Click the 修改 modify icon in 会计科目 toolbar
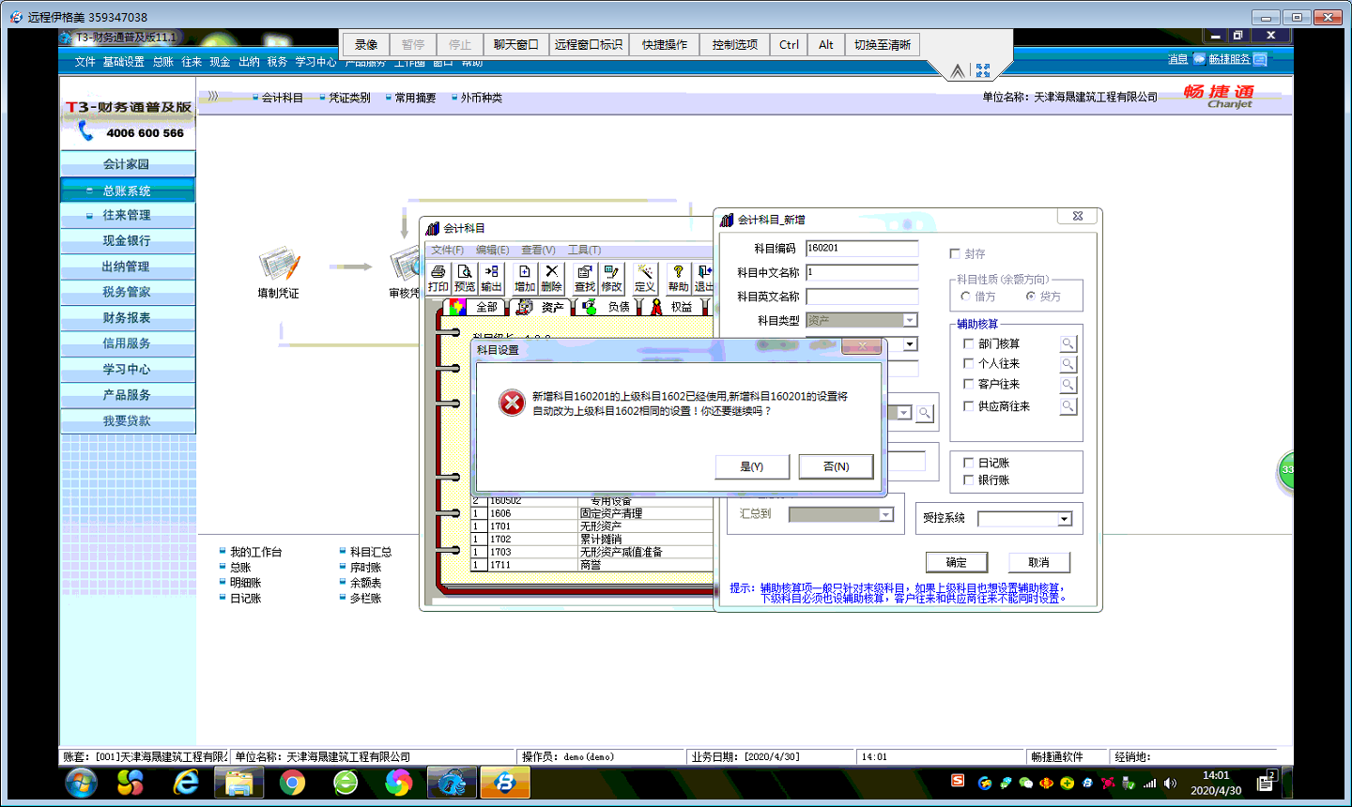The height and width of the screenshot is (807, 1352). point(611,278)
